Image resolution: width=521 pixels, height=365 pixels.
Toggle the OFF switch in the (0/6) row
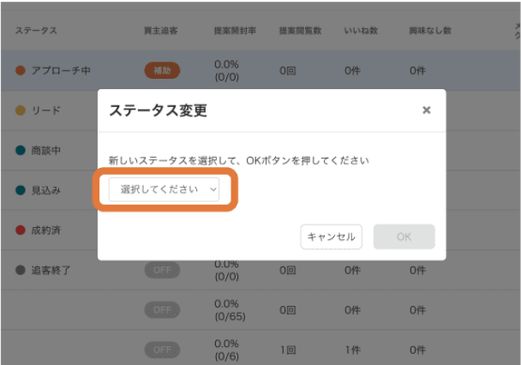(162, 350)
